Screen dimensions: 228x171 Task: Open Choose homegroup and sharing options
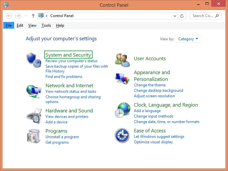tap(73, 99)
